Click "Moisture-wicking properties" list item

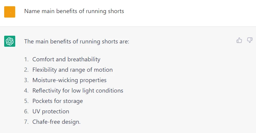point(69,80)
